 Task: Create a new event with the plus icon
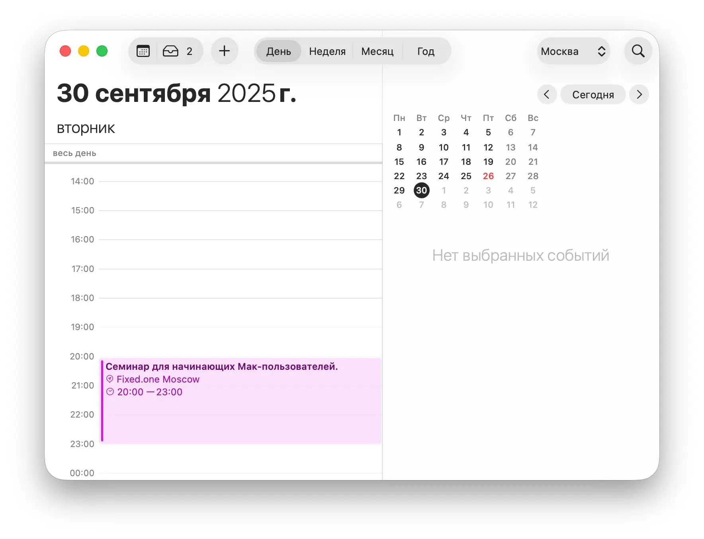tap(225, 51)
